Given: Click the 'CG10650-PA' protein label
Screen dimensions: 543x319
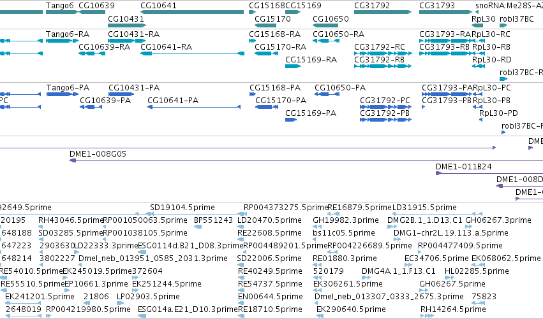Looking at the screenshot, I should [x=340, y=88].
